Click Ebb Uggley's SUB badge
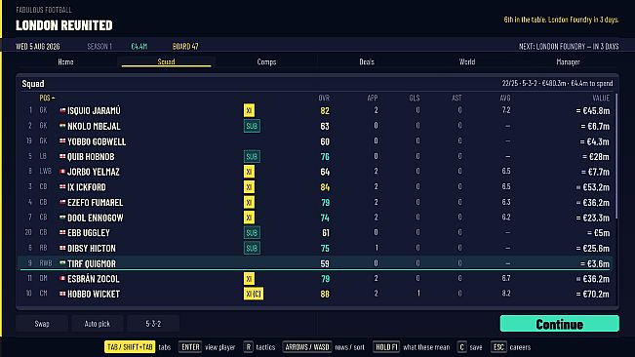This screenshot has height=357, width=635. tap(252, 233)
